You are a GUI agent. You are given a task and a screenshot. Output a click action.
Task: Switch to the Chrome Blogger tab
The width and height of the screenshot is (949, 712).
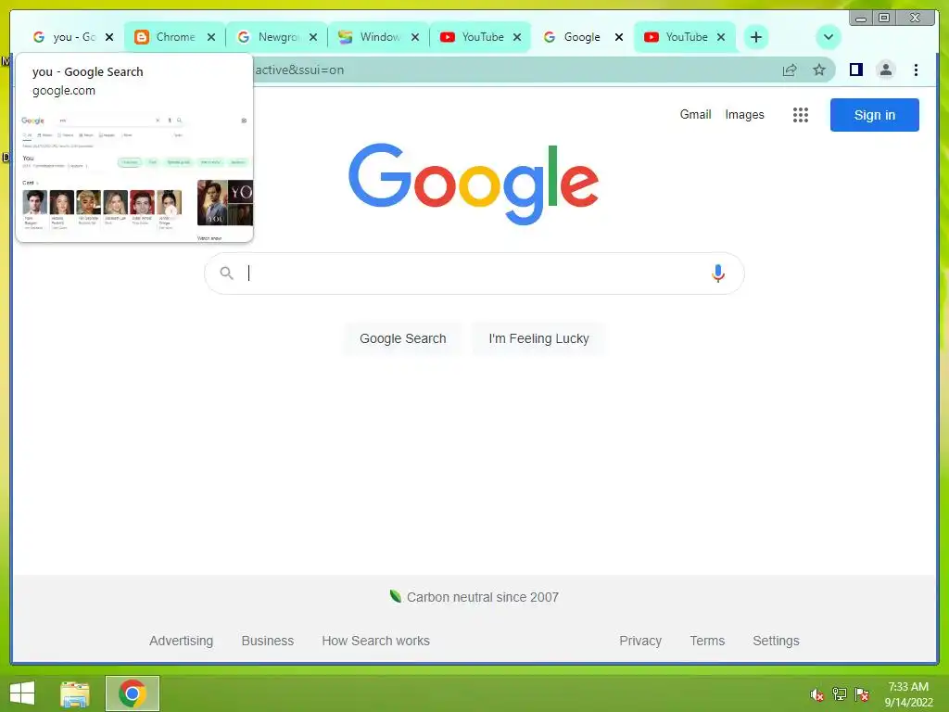click(x=175, y=37)
